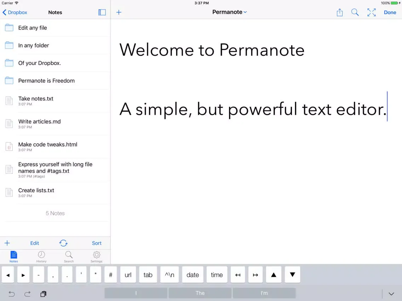Move cursor right with the right arrow key

23,275
